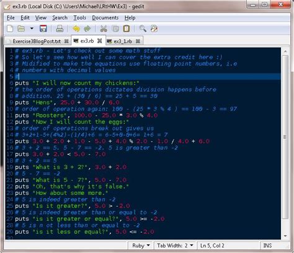Close the ex3.rb tab

[x=100, y=41]
